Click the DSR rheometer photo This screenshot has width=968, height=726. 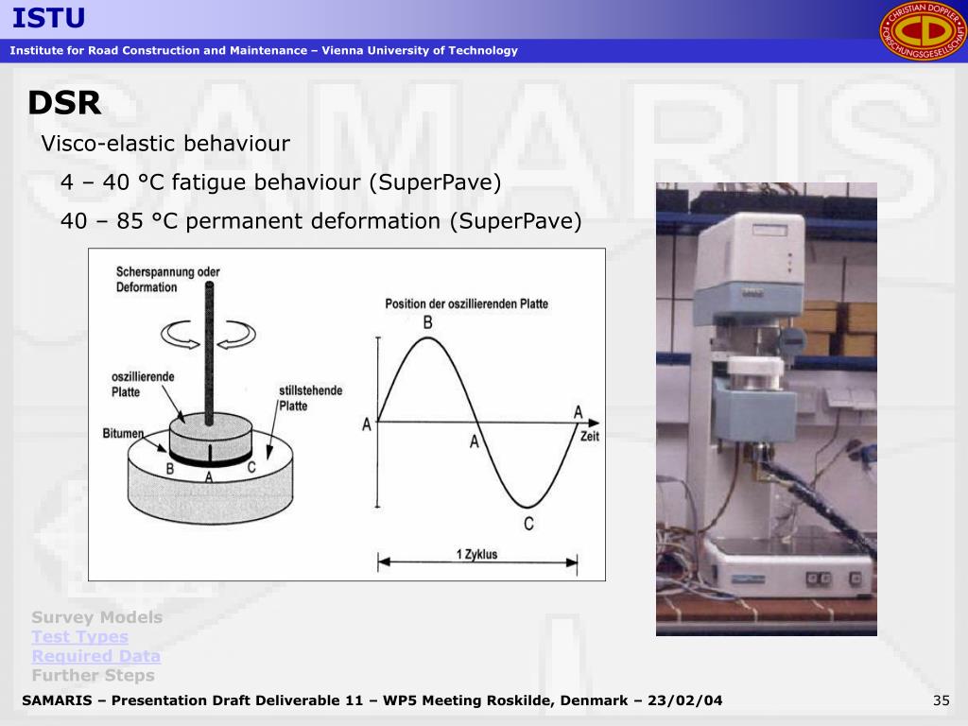[766, 408]
